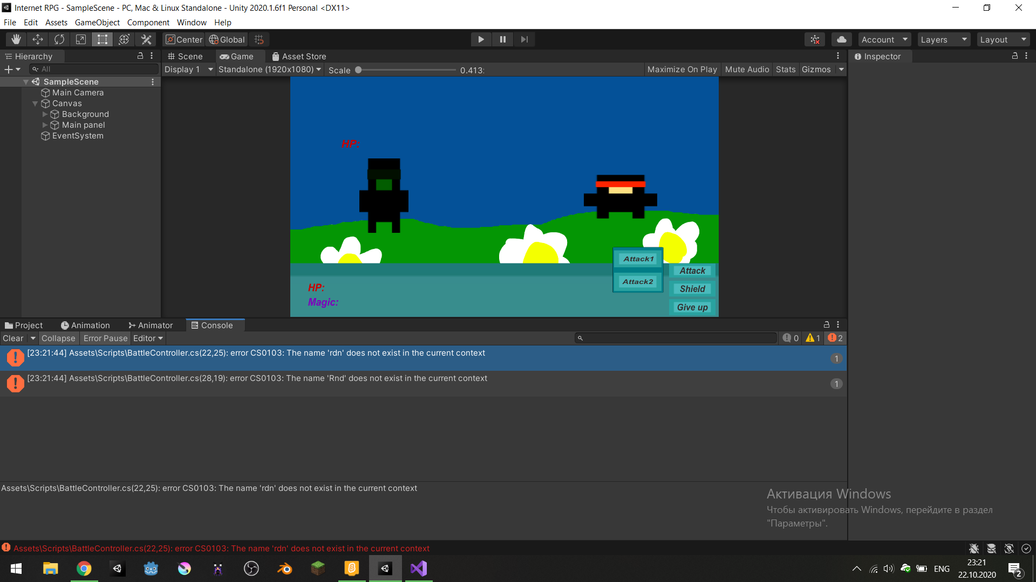This screenshot has height=582, width=1036.
Task: Open Collab services icon
Action: (815, 39)
